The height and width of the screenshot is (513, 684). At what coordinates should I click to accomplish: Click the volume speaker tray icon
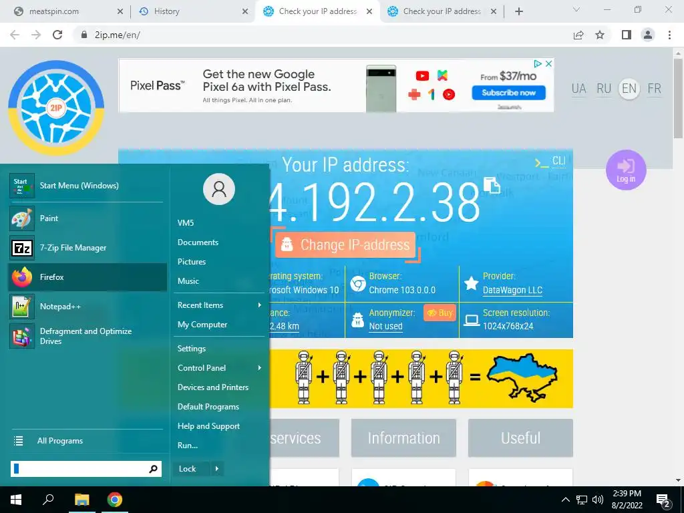[x=598, y=500]
